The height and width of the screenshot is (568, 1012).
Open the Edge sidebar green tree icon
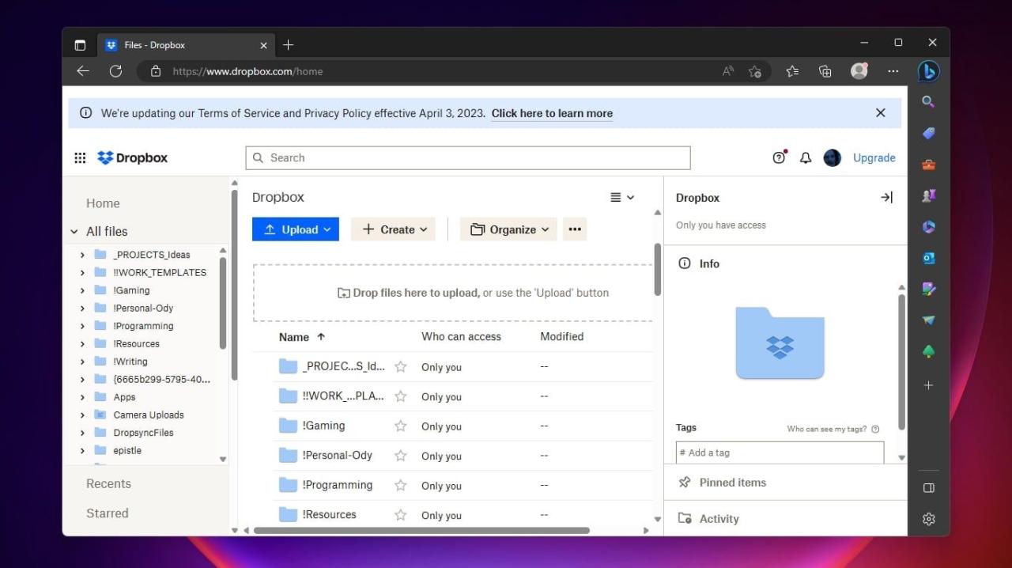tap(928, 351)
